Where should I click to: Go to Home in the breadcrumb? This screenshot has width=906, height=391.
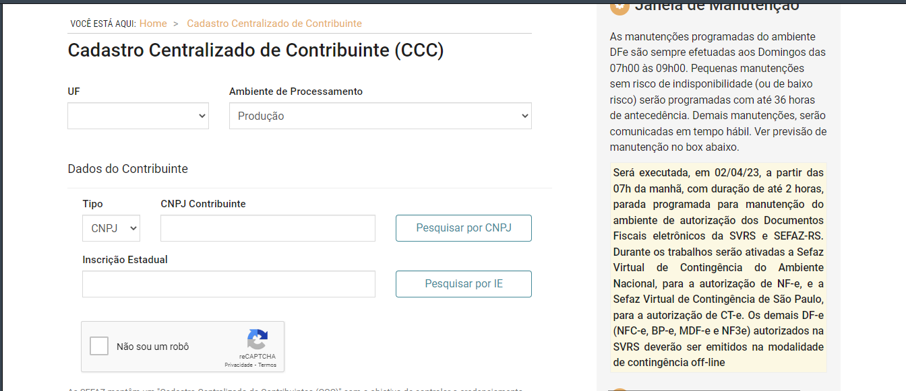coord(153,24)
